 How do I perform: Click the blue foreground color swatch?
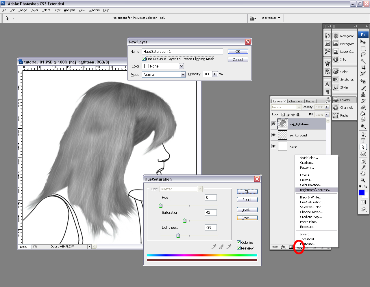click(362, 192)
